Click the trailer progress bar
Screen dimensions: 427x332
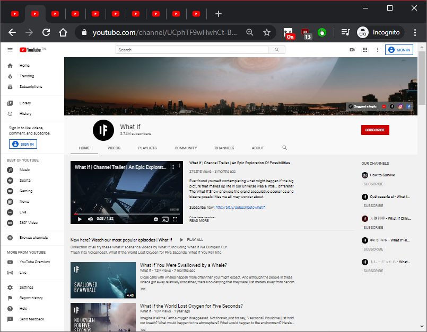pos(127,214)
